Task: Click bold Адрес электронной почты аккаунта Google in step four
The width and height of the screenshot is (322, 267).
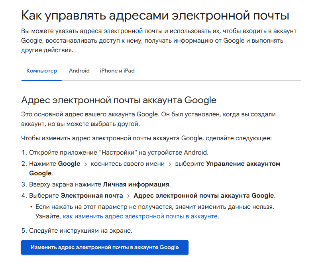Action: point(204,196)
